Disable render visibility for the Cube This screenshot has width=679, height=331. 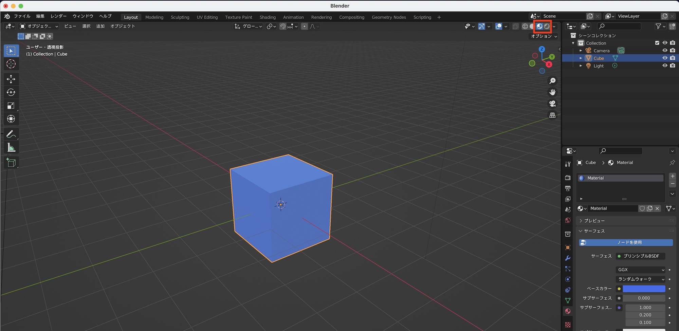click(x=673, y=58)
